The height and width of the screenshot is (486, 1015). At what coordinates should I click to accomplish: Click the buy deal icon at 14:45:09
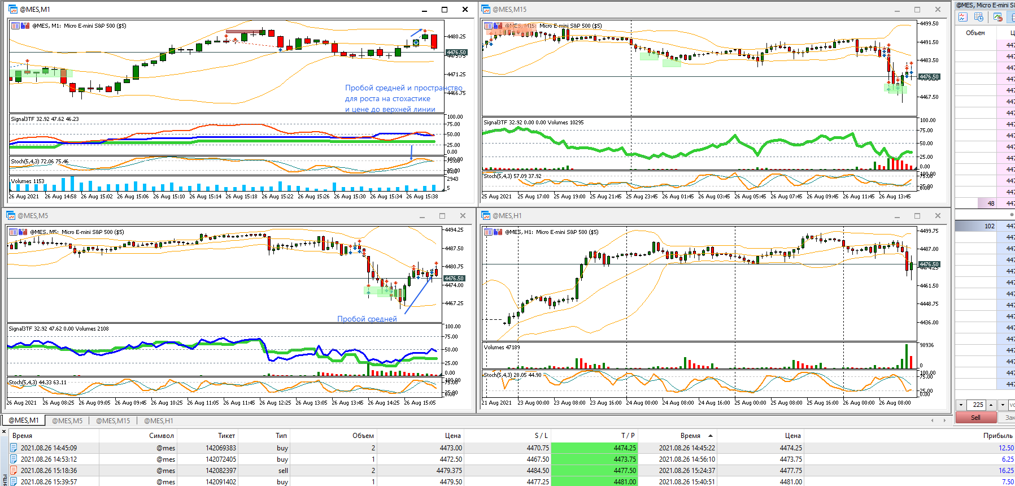coord(14,448)
